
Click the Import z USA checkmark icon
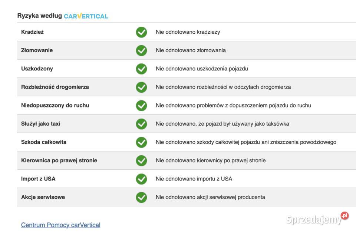pyautogui.click(x=141, y=179)
